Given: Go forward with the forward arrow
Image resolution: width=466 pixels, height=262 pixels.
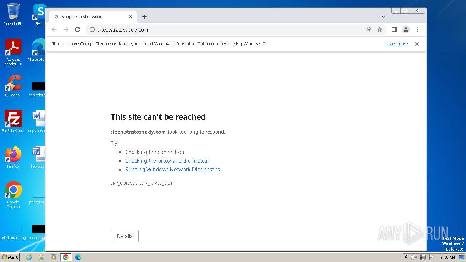Looking at the screenshot, I should [x=66, y=30].
